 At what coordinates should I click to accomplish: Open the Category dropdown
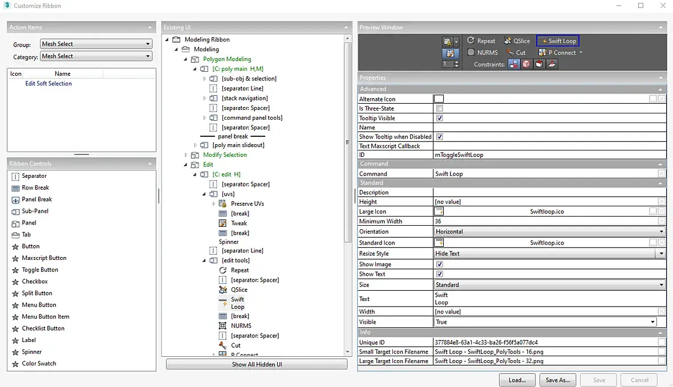(96, 56)
